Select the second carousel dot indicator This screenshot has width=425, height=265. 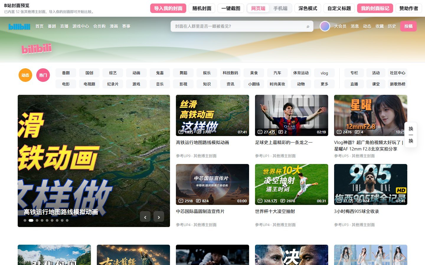pyautogui.click(x=31, y=220)
